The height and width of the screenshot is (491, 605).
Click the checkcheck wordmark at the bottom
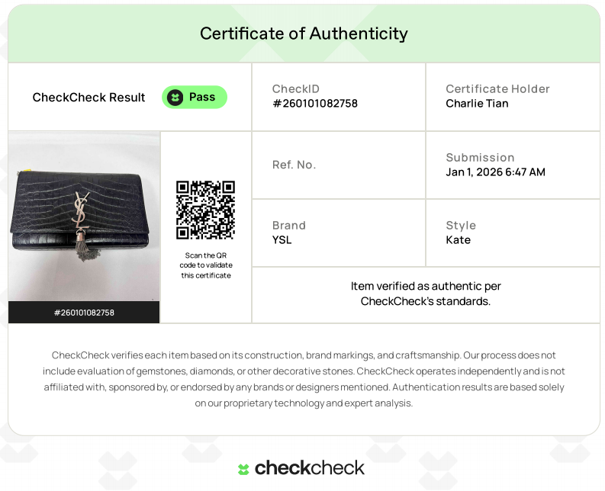pyautogui.click(x=310, y=468)
